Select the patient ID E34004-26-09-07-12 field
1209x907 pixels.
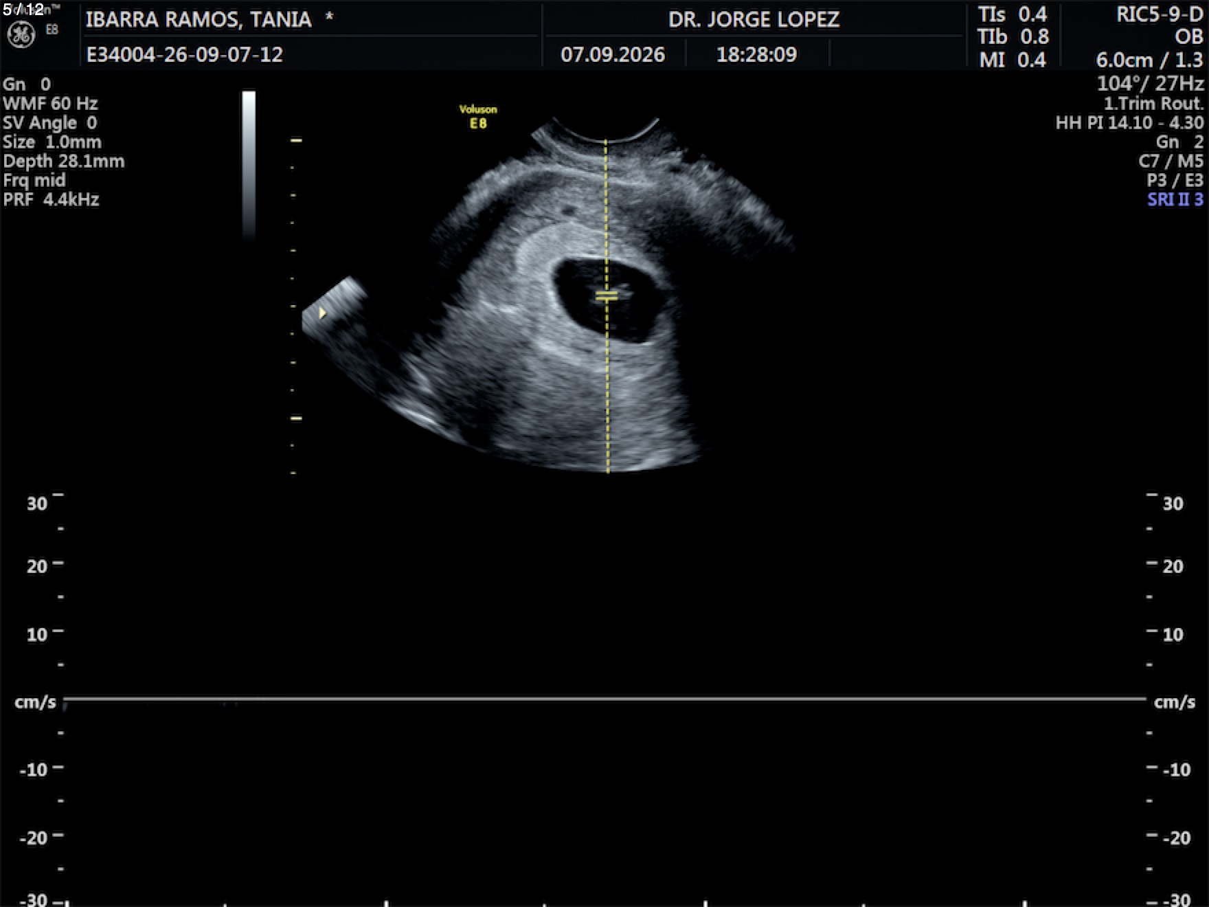(184, 54)
